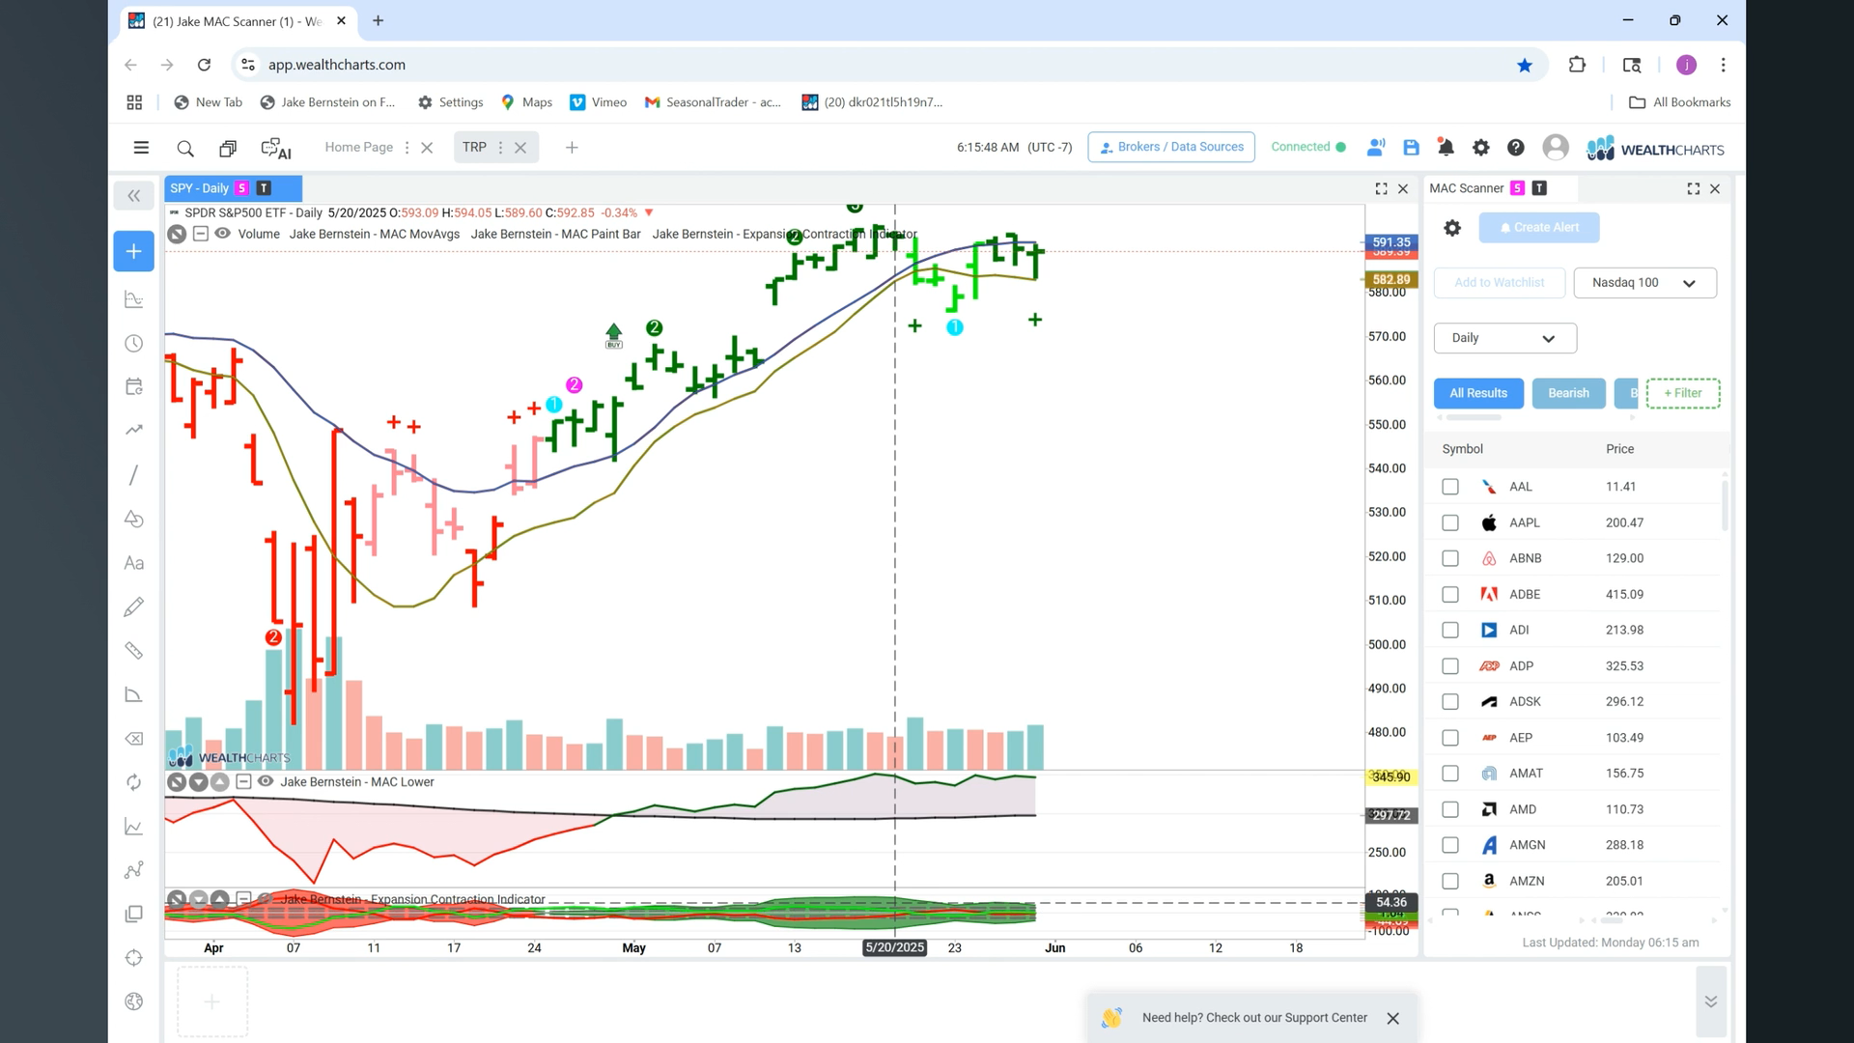Select the pencil drawing tool
Image resolution: width=1854 pixels, height=1043 pixels.
click(134, 606)
